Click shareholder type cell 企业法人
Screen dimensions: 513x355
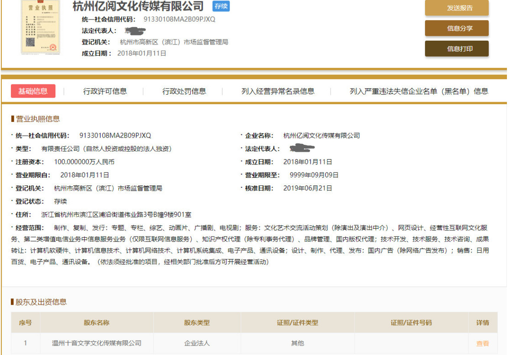[197, 343]
